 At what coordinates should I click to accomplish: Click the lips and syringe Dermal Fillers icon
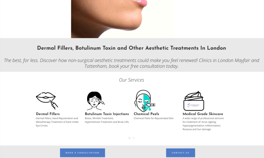[x=47, y=101]
